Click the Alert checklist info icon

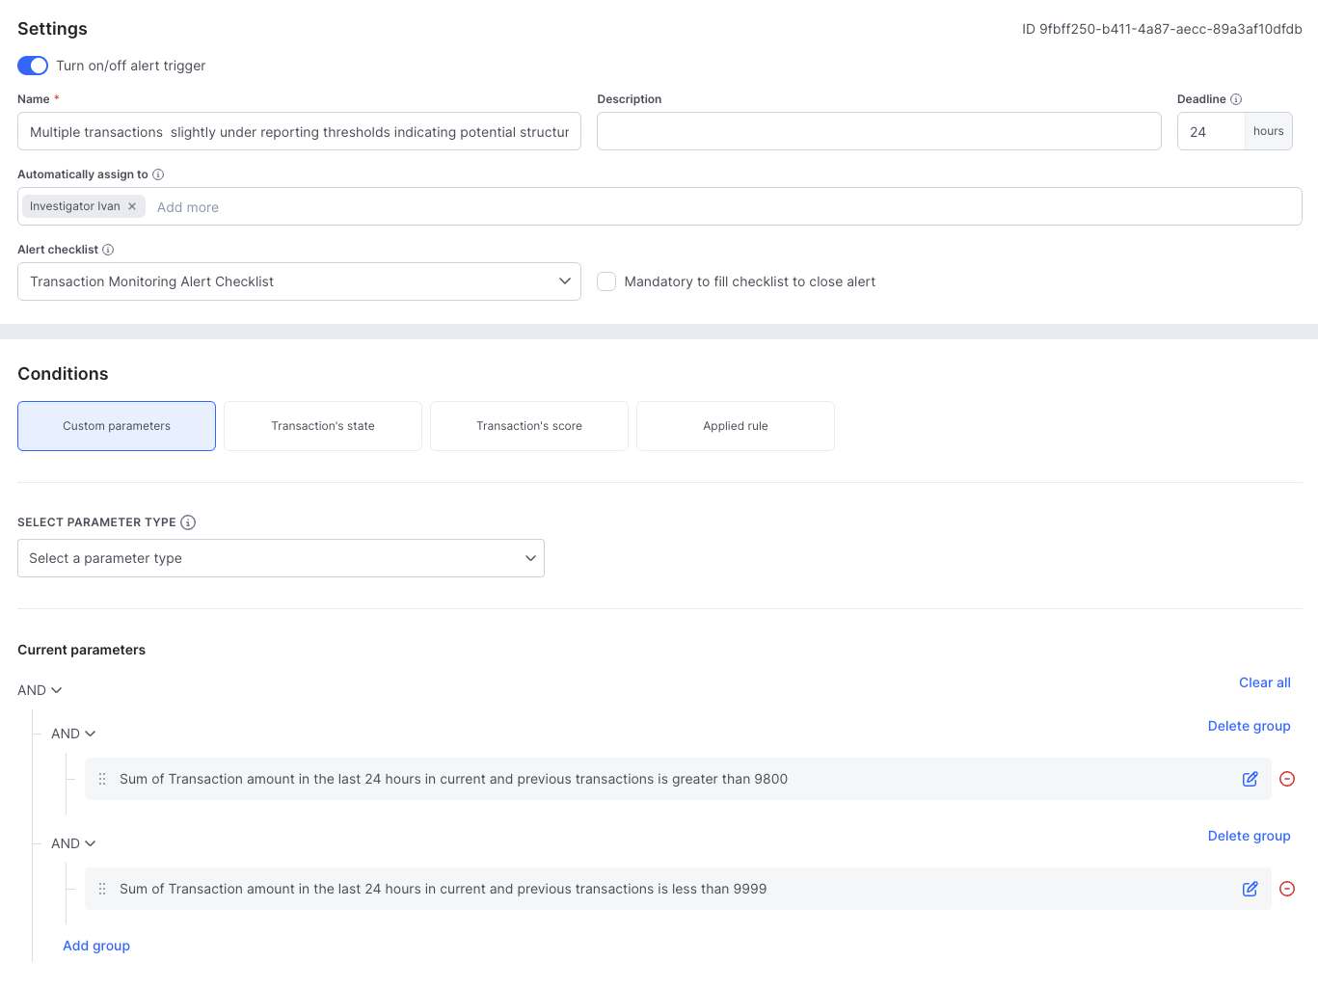(108, 250)
